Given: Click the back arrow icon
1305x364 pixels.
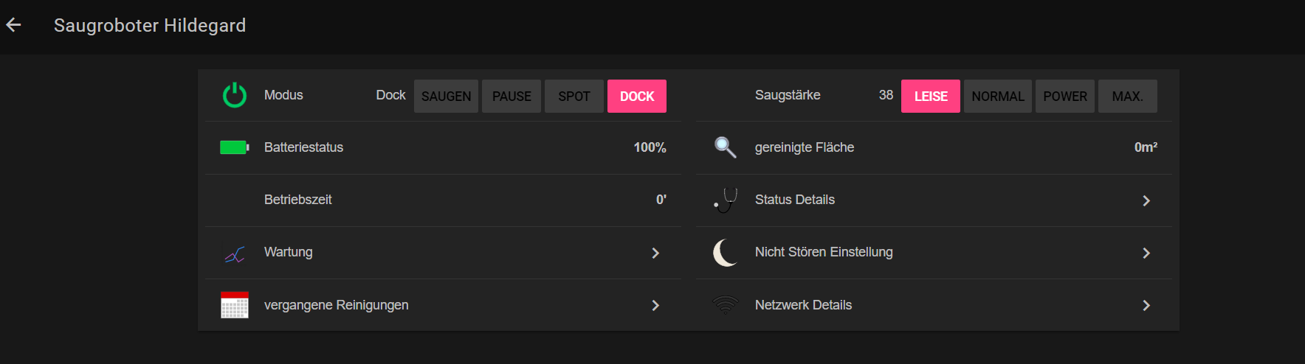Looking at the screenshot, I should 13,25.
